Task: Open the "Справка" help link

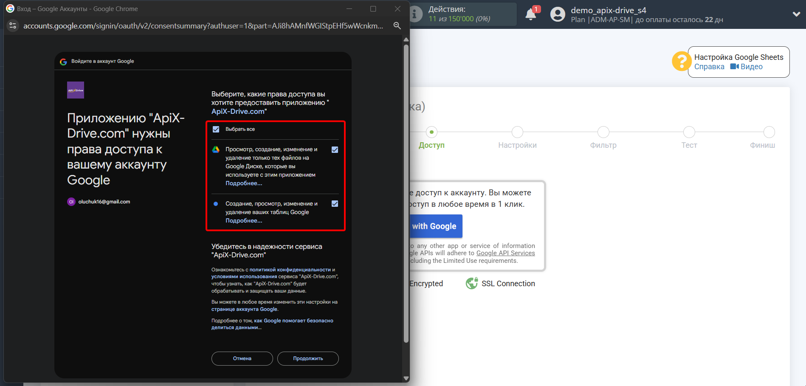Action: (709, 67)
